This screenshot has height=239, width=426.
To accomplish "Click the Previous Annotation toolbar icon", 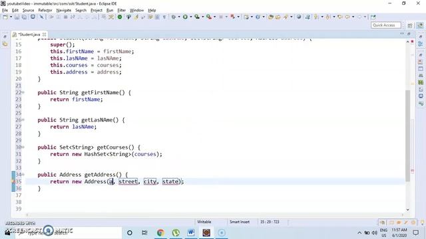I will tap(328, 17).
